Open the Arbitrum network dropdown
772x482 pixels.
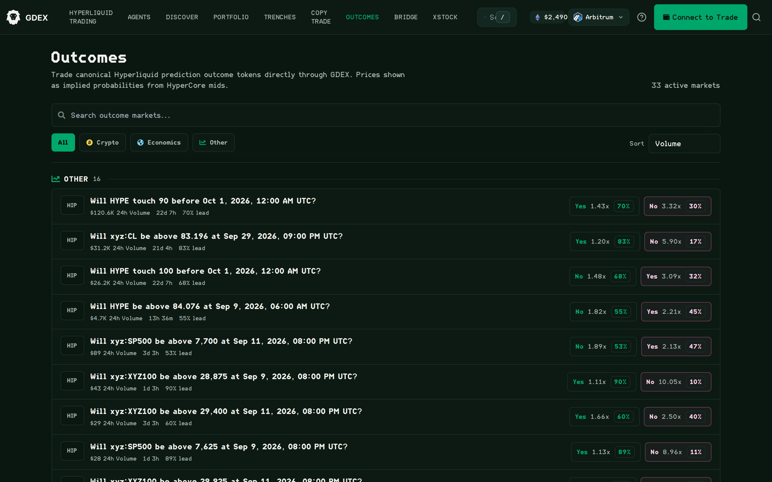click(x=599, y=17)
